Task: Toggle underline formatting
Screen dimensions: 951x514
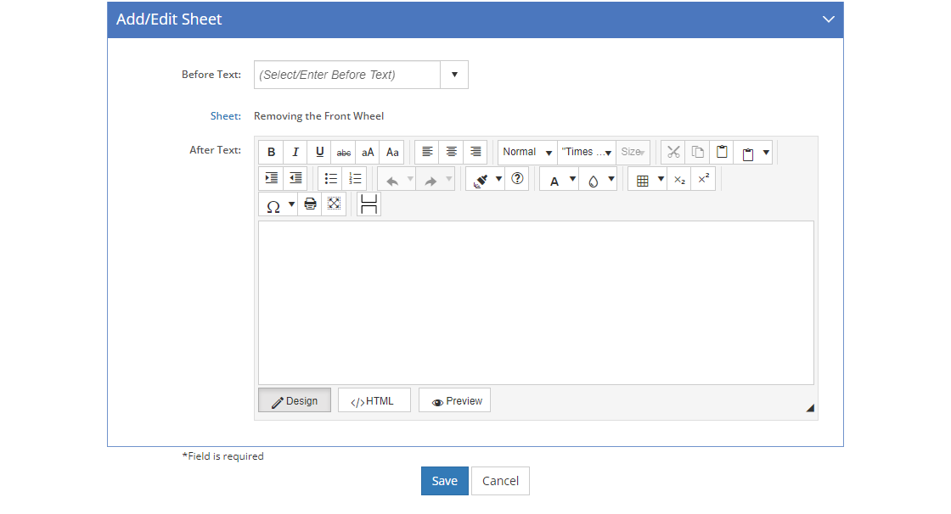Action: tap(319, 152)
